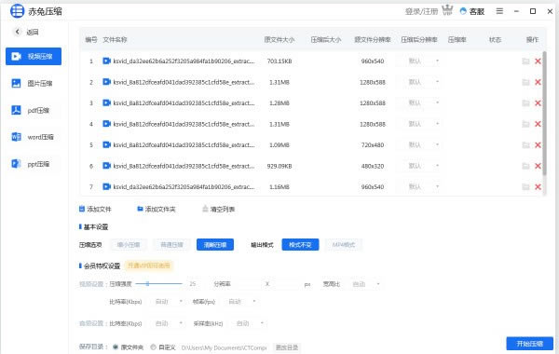Image resolution: width=559 pixels, height=354 pixels.
Task: Click the file list vertical scrollbar
Action: pyautogui.click(x=544, y=114)
